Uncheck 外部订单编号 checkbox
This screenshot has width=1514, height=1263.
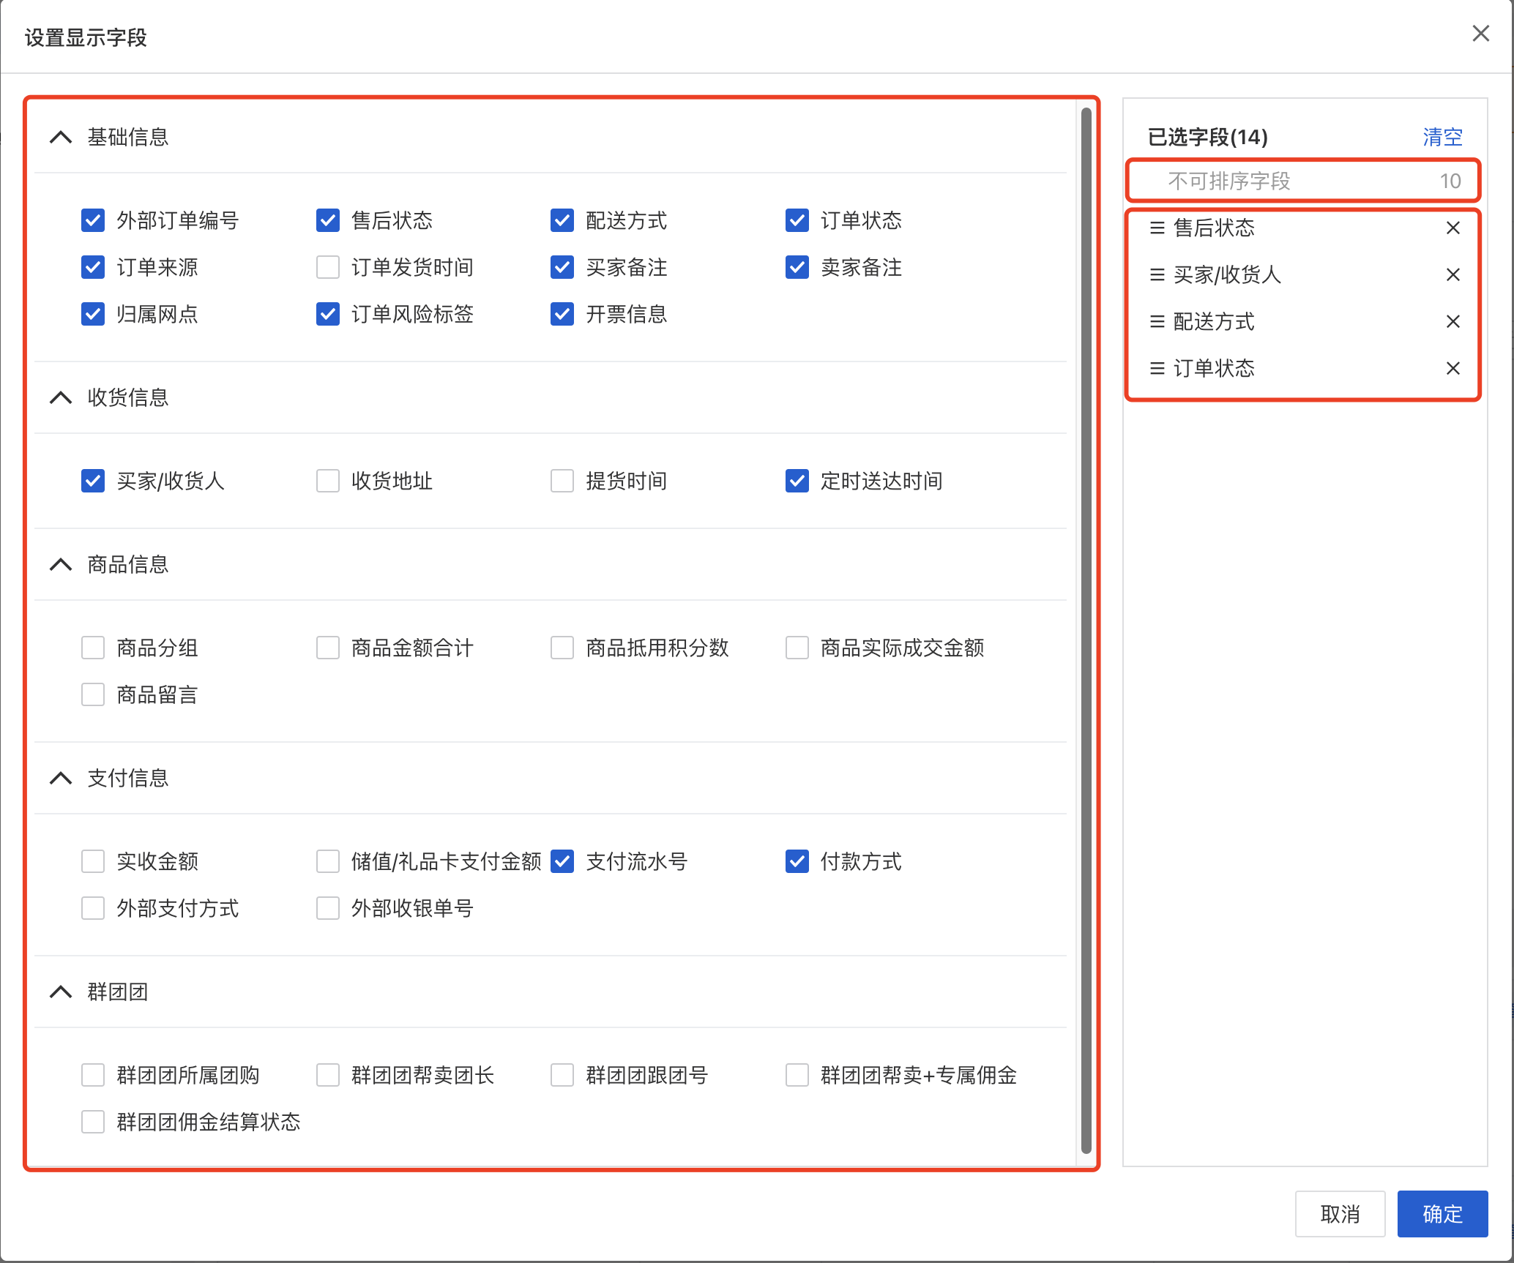(93, 220)
